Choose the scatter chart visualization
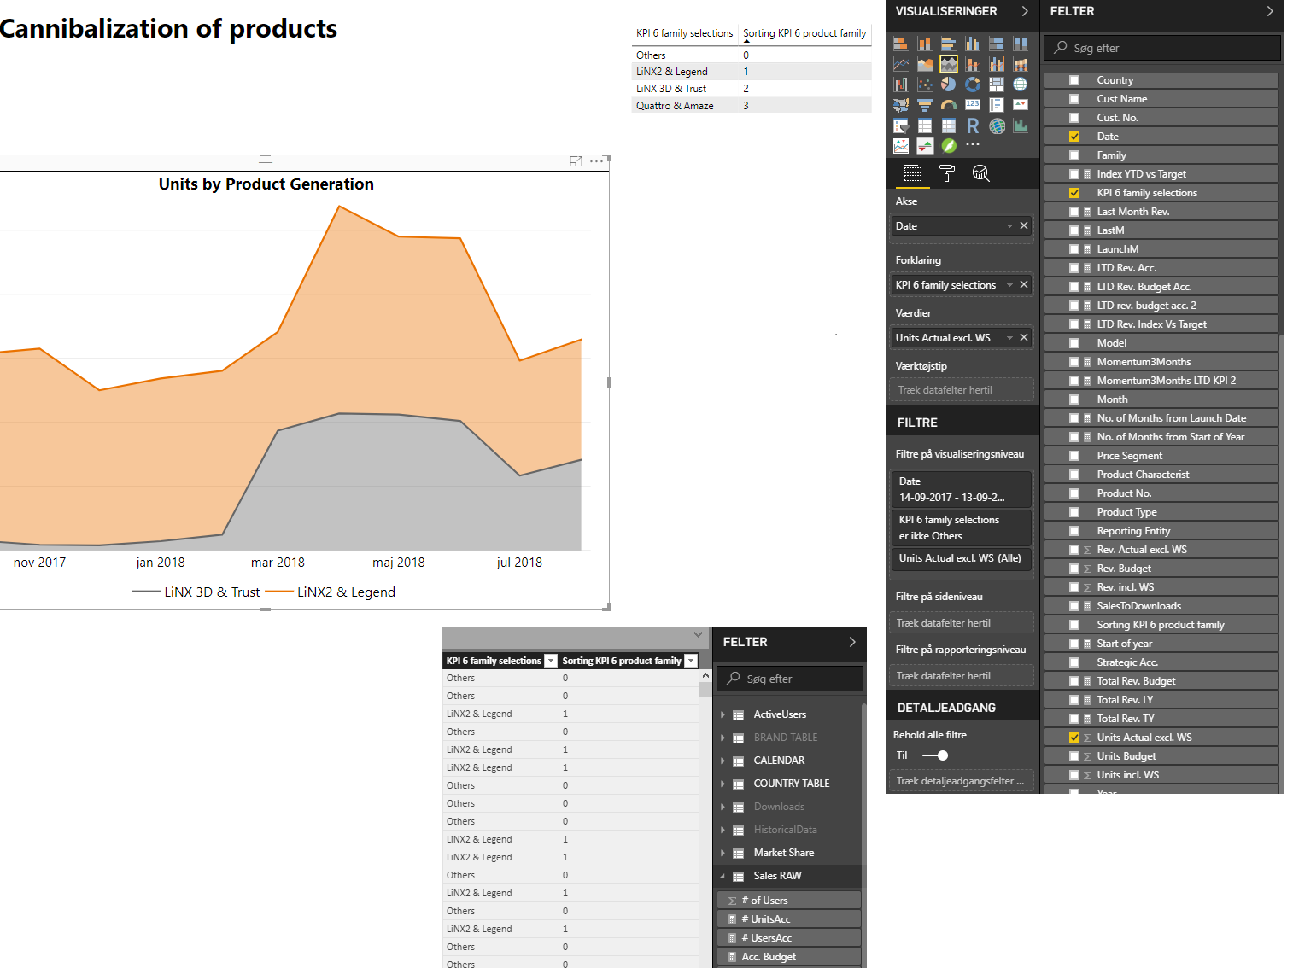This screenshot has width=1293, height=968. tap(925, 84)
